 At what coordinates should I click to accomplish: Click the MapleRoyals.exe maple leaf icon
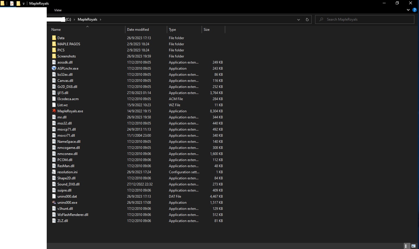tap(54, 111)
